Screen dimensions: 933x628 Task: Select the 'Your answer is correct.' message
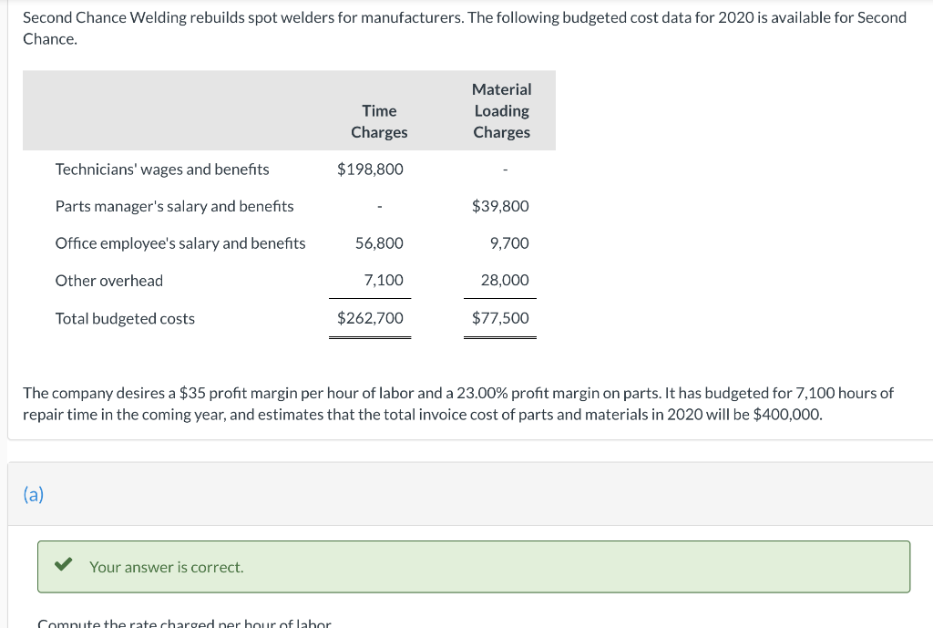click(x=167, y=567)
